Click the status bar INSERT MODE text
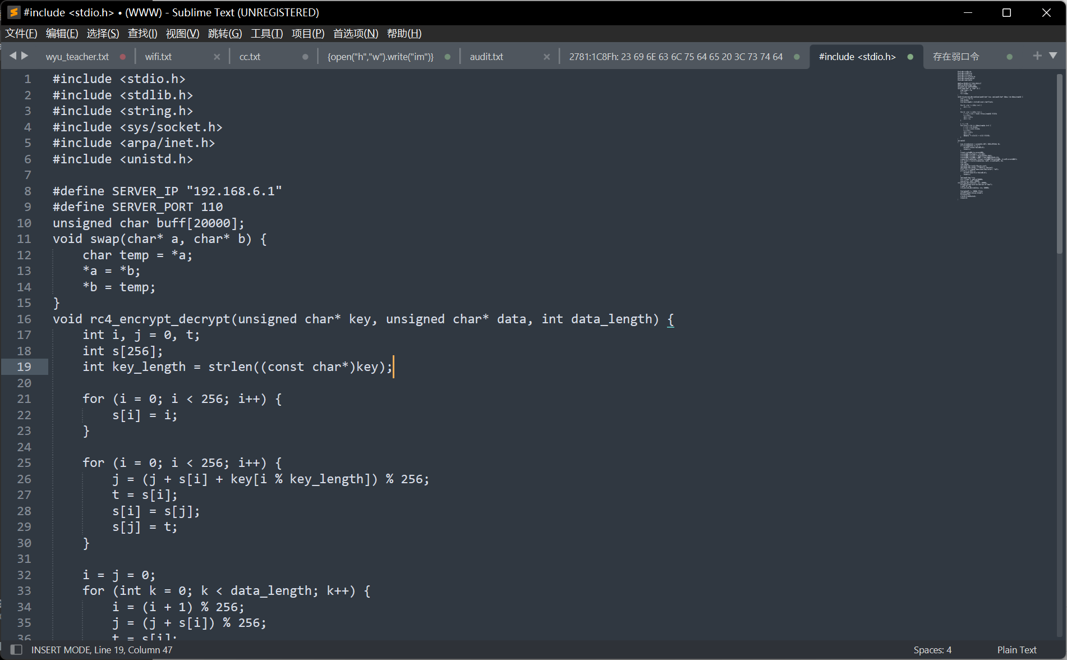 (102, 650)
